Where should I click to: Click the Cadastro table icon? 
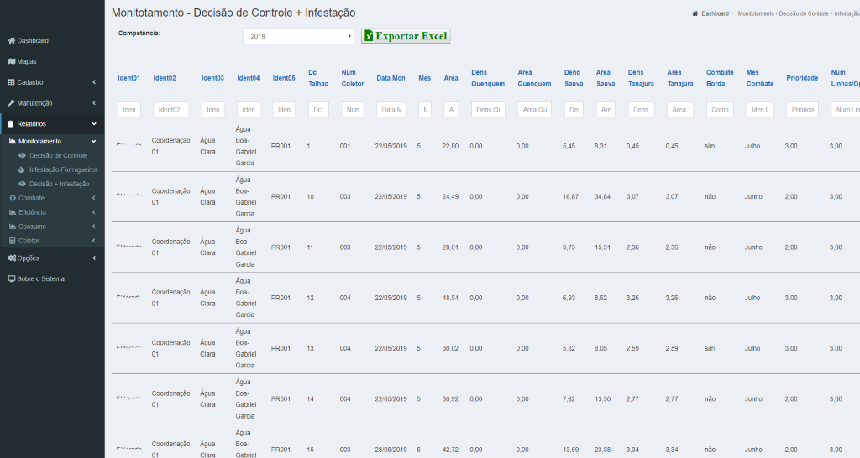point(11,82)
